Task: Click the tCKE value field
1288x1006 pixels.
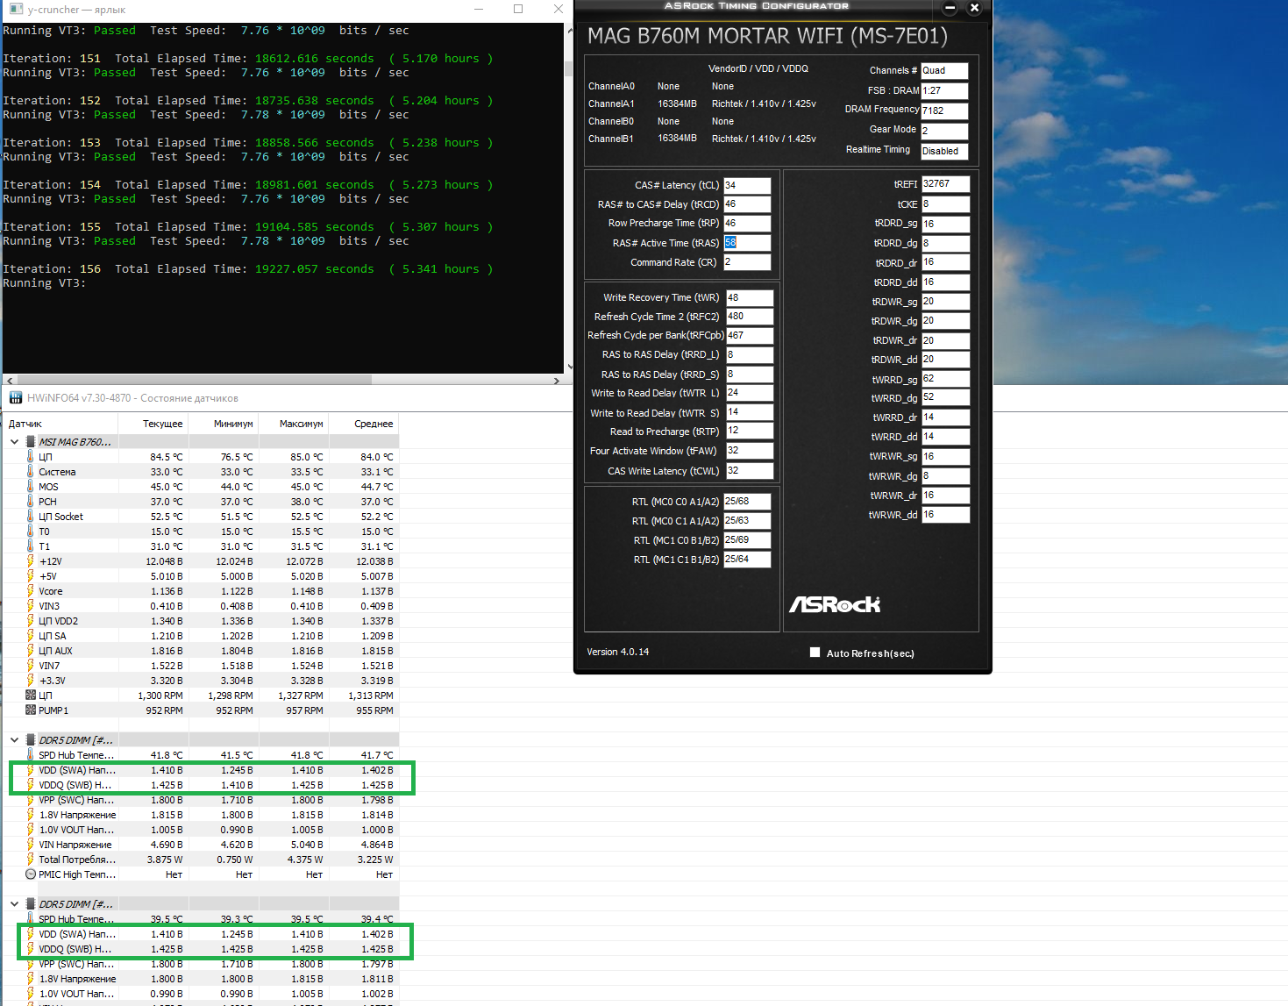Action: [x=946, y=204]
